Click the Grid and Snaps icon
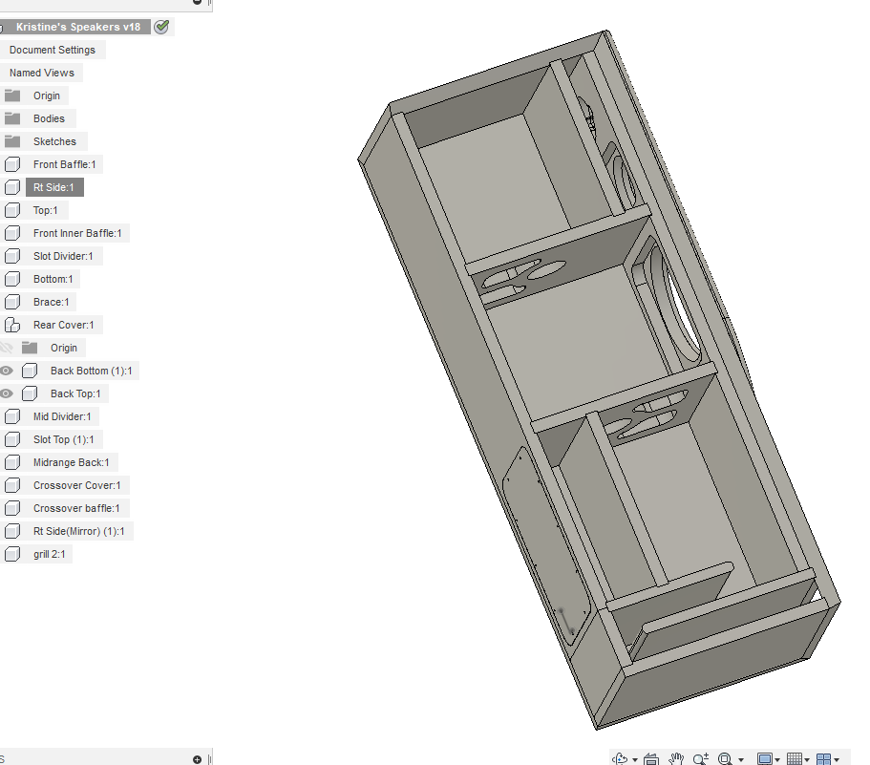Viewport: 870px width, 765px height. (795, 758)
